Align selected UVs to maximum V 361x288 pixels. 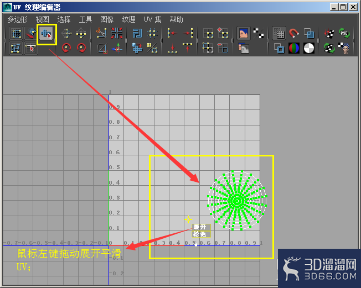[x=188, y=48]
